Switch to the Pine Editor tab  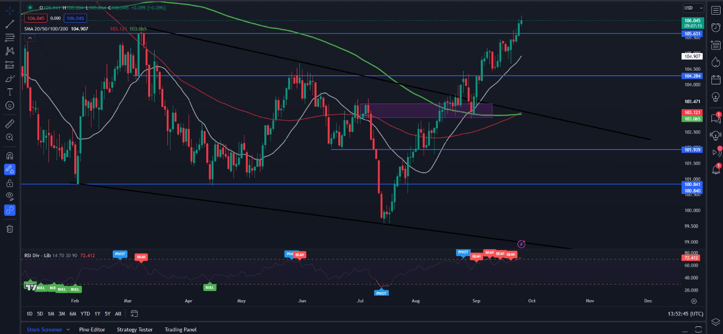[92, 329]
